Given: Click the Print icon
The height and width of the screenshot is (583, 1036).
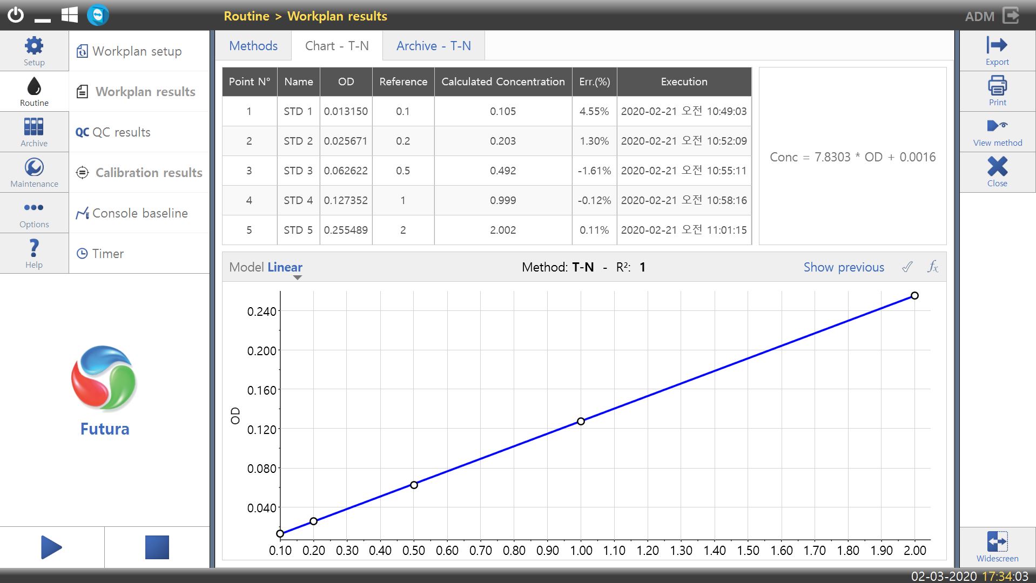Looking at the screenshot, I should tap(997, 91).
